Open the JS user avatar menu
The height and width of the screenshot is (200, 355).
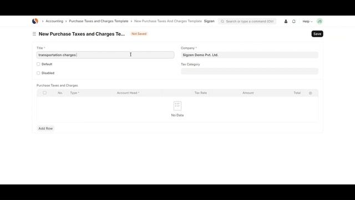coord(319,21)
